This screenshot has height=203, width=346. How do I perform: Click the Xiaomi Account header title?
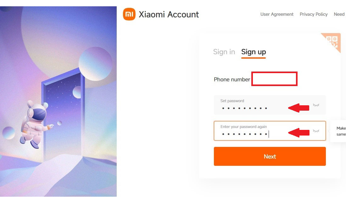coord(169,14)
